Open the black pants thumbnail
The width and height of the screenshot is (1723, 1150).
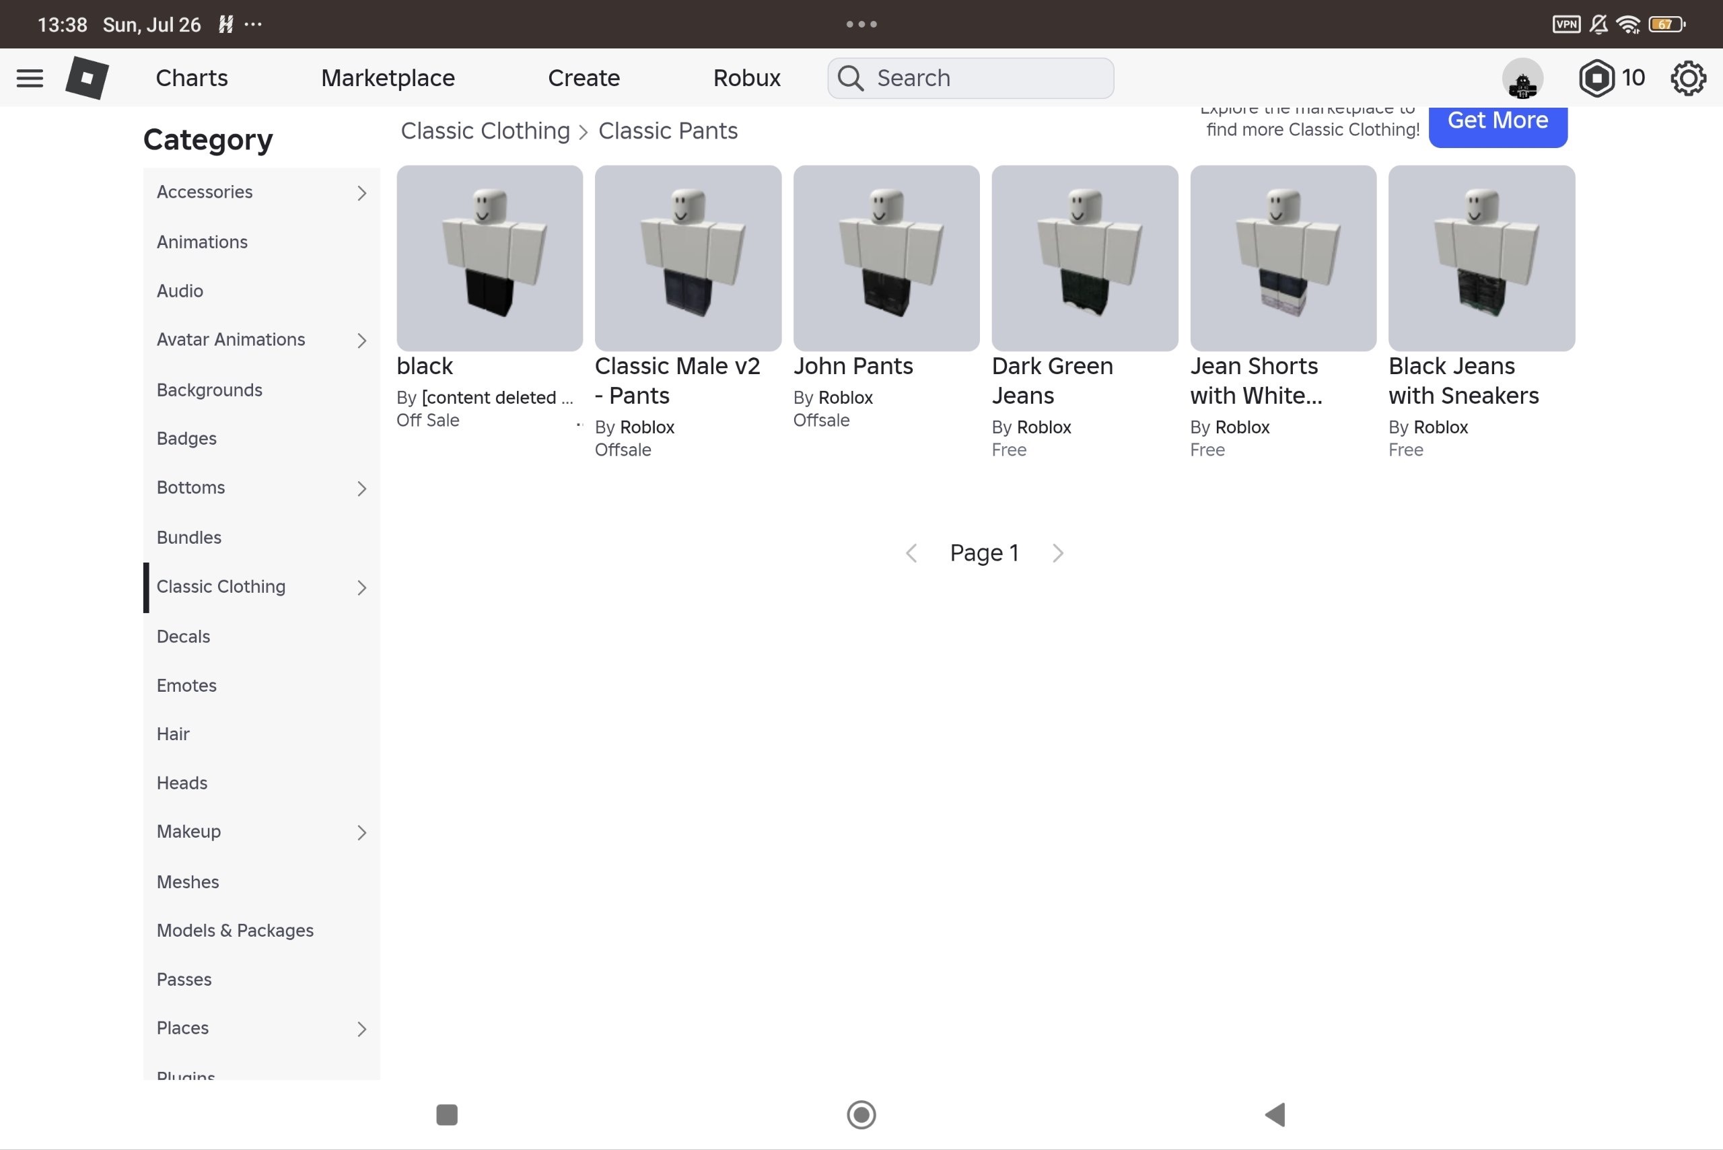(x=489, y=258)
